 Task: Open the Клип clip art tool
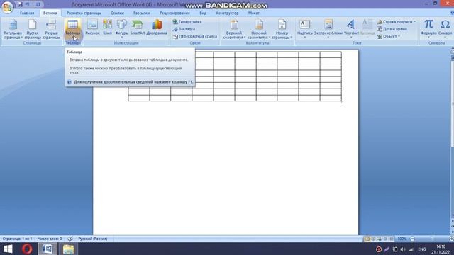(107, 28)
